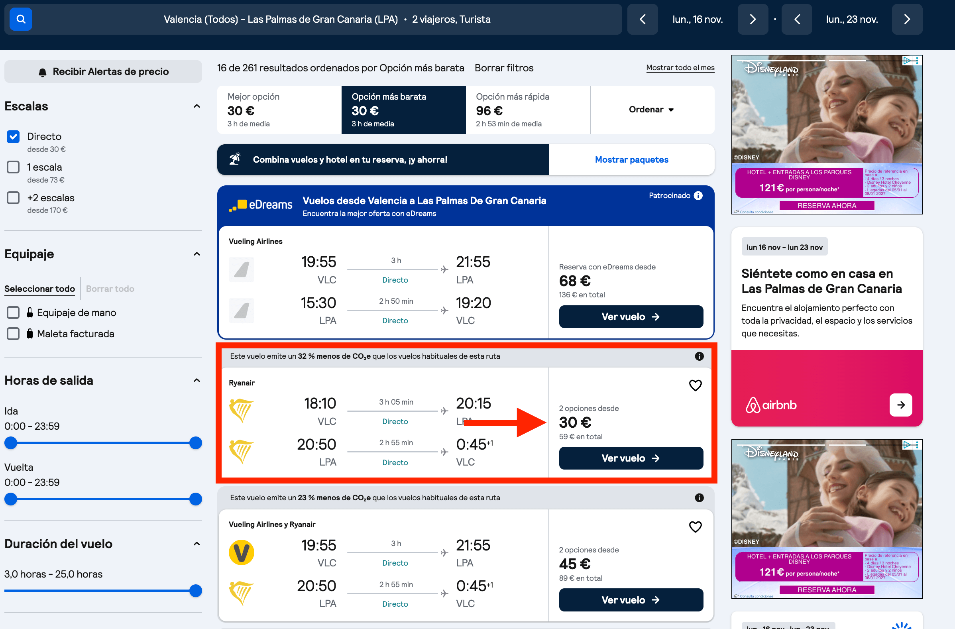Collapse the Duración del vuelo section

[197, 544]
